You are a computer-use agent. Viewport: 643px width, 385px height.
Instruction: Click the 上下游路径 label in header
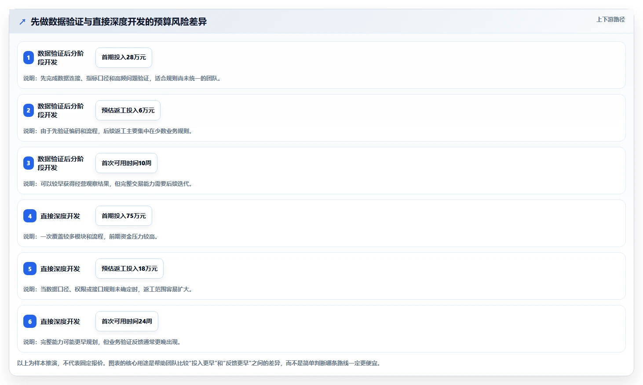610,19
